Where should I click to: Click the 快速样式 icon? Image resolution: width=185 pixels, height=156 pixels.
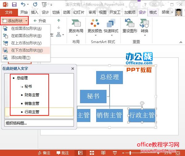(111, 23)
